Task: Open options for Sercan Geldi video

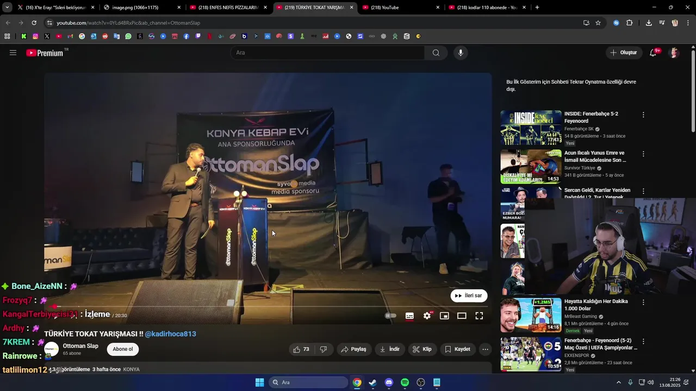Action: (643, 192)
